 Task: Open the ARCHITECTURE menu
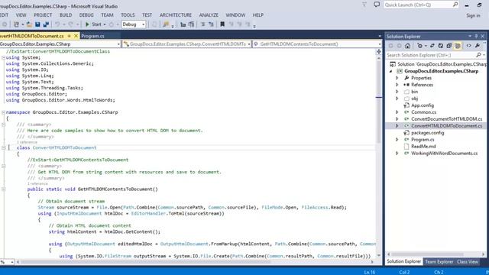coord(176,15)
